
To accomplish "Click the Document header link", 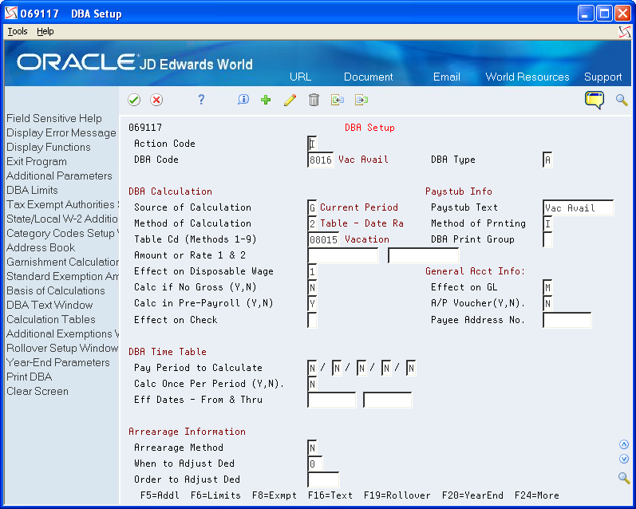I will (x=369, y=77).
